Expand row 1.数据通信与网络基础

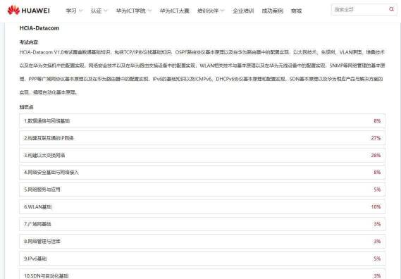[x=202, y=121]
